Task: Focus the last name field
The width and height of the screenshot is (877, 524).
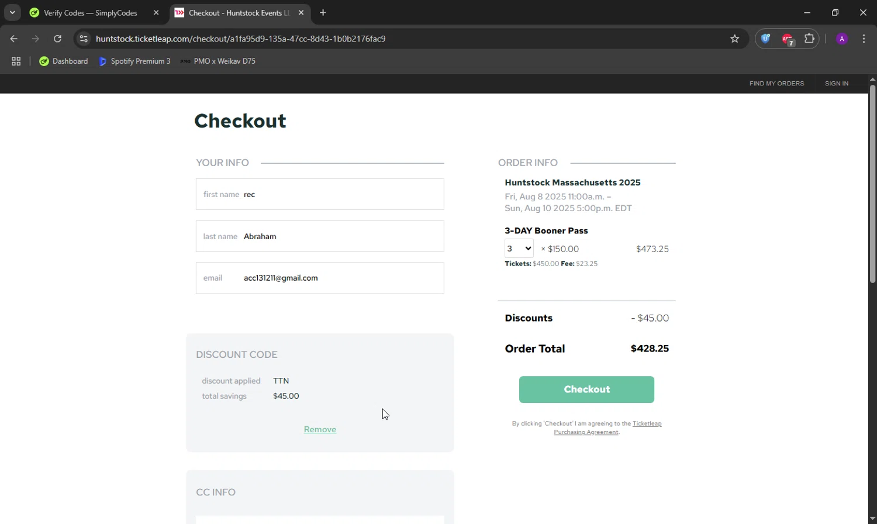Action: [320, 236]
